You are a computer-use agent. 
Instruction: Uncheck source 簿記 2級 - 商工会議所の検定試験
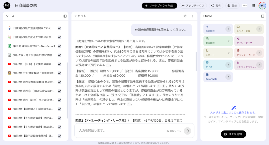tap(59, 55)
